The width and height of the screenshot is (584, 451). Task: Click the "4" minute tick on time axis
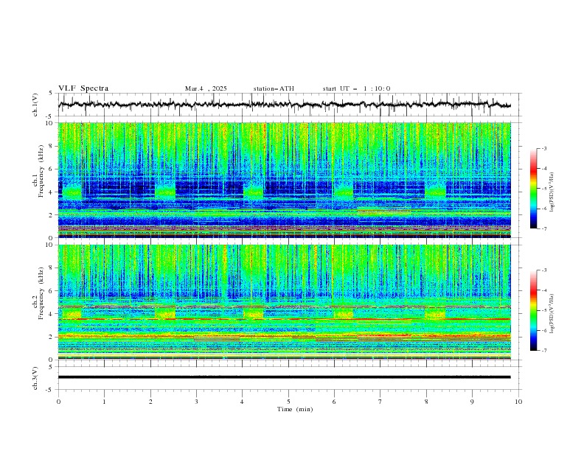pos(242,402)
